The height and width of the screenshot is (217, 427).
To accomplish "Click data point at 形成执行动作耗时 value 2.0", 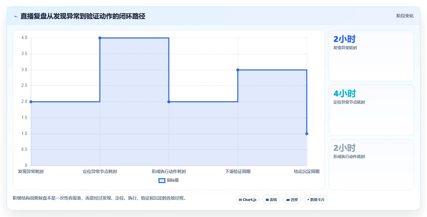I will point(169,102).
